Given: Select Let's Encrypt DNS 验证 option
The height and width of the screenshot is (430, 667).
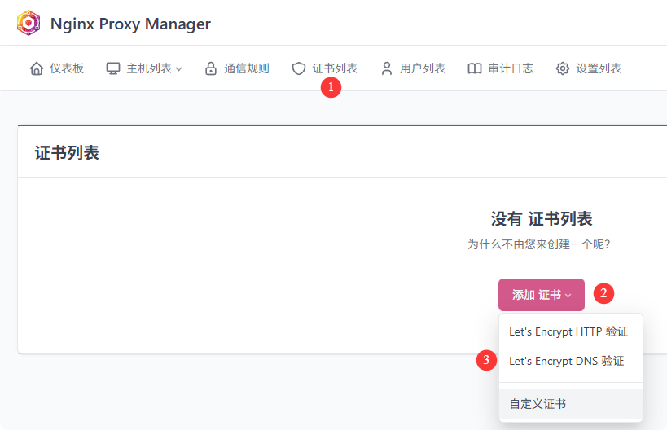Looking at the screenshot, I should (566, 361).
